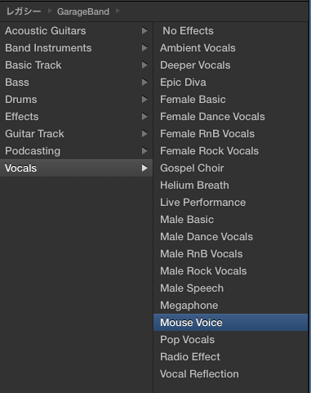The width and height of the screenshot is (311, 393).
Task: Load the Male Dance Vocals preset
Action: pyautogui.click(x=231, y=237)
